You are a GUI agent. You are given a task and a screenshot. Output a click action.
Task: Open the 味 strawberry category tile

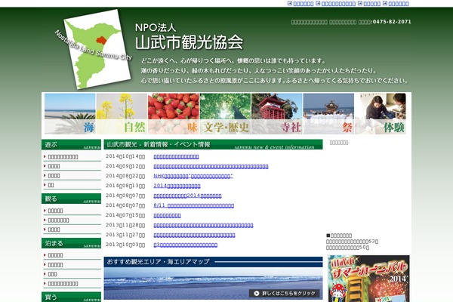[174, 113]
